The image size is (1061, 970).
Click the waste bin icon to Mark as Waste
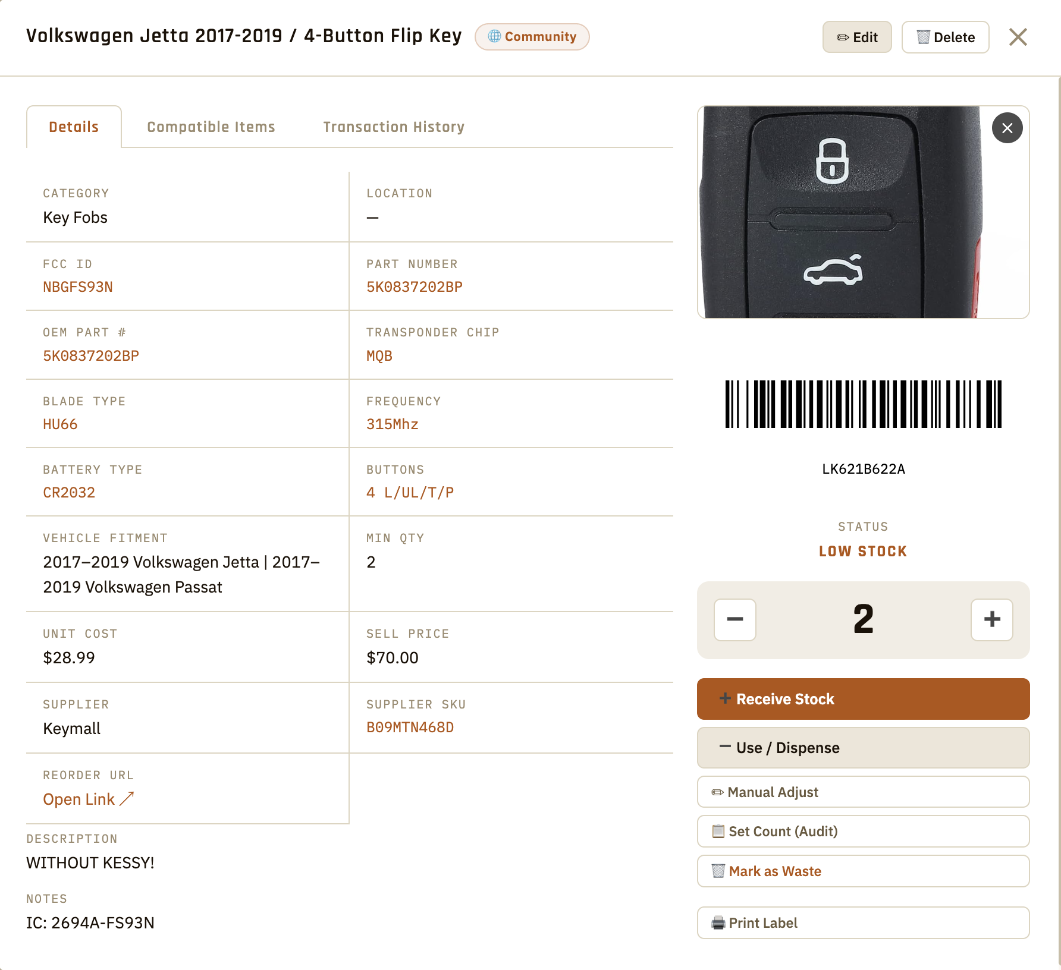click(719, 871)
